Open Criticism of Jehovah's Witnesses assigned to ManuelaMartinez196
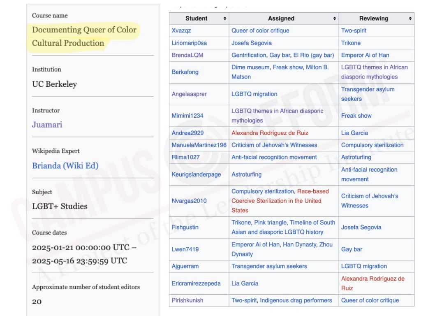This screenshot has width=421, height=316. tap(274, 145)
